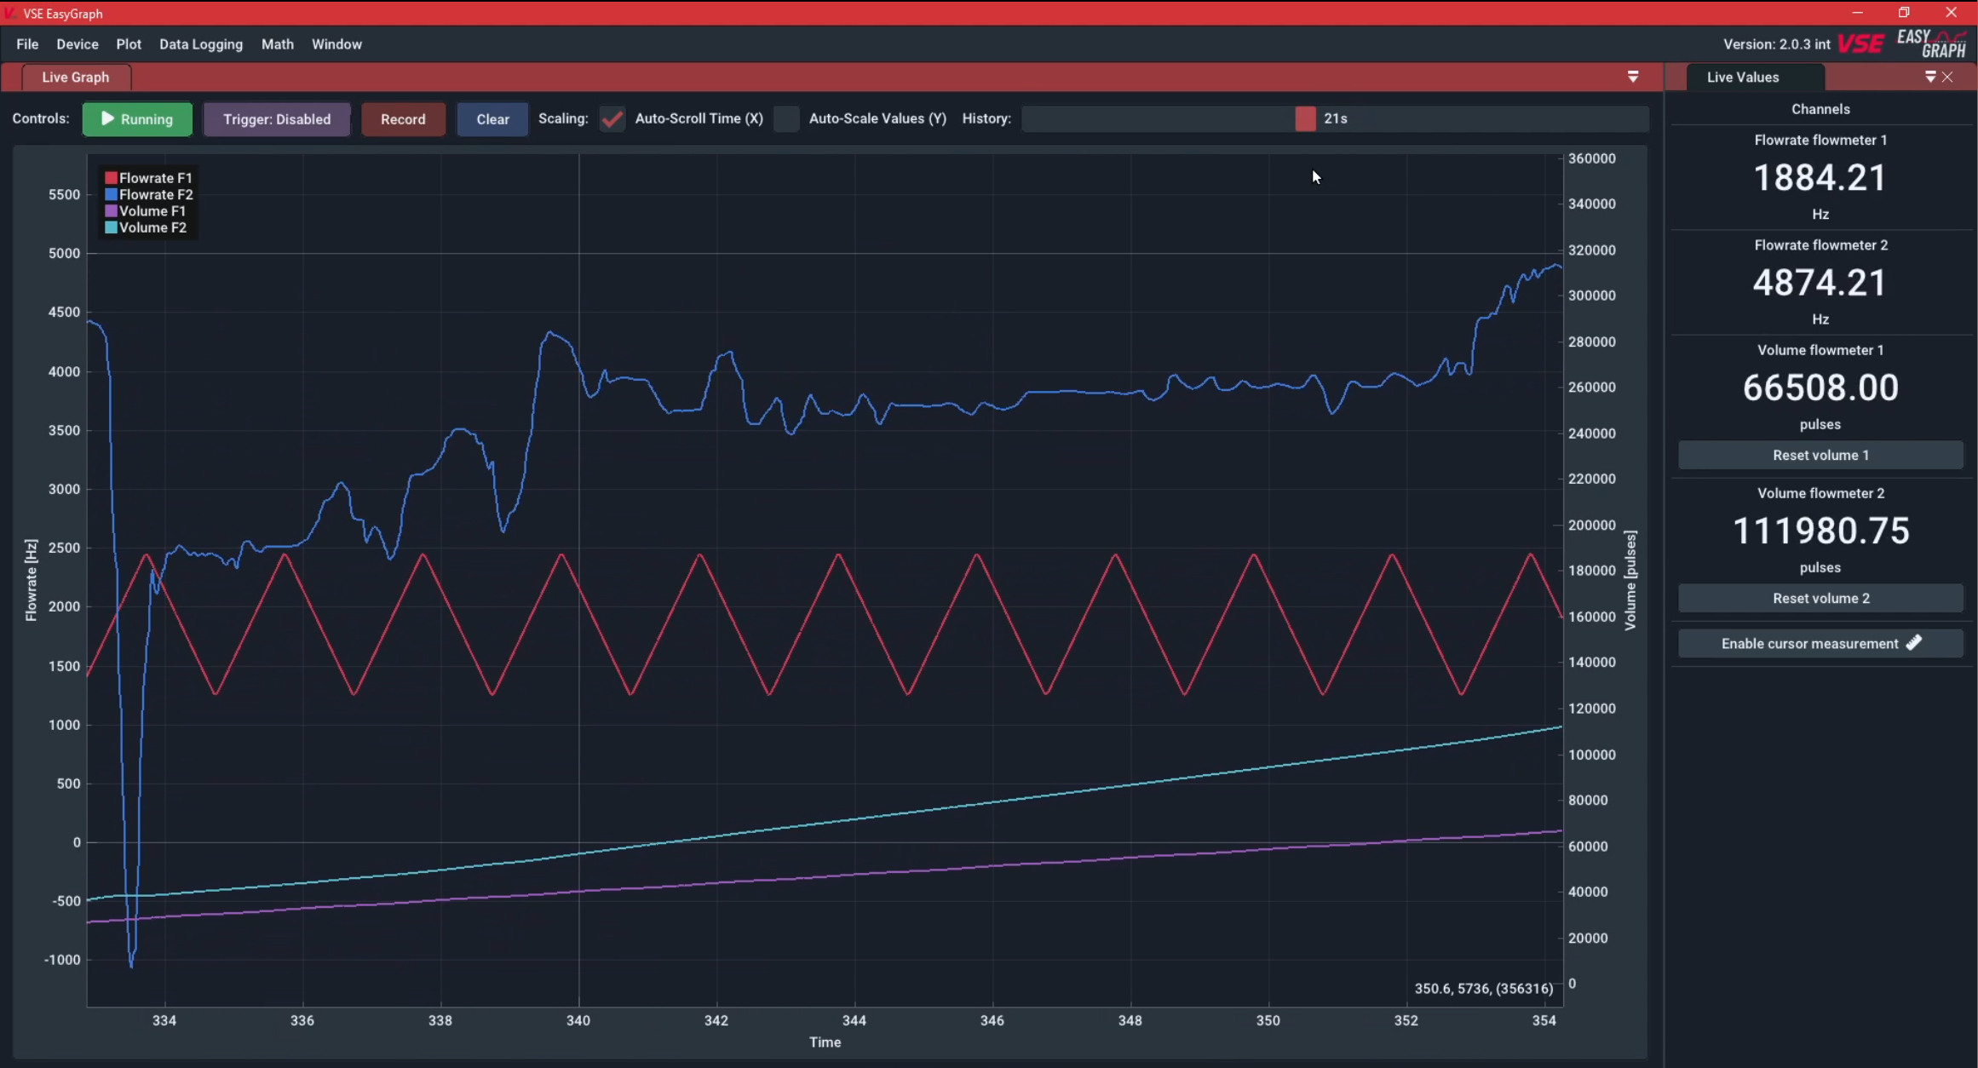Click the ruler icon on cursor measurement button

pyautogui.click(x=1914, y=643)
